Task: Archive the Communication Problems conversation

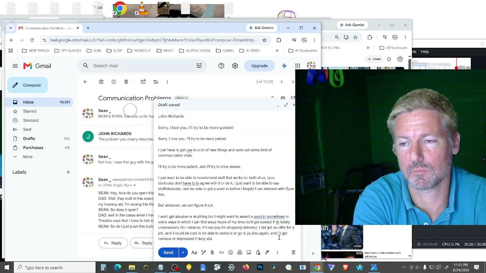Action: [x=101, y=82]
